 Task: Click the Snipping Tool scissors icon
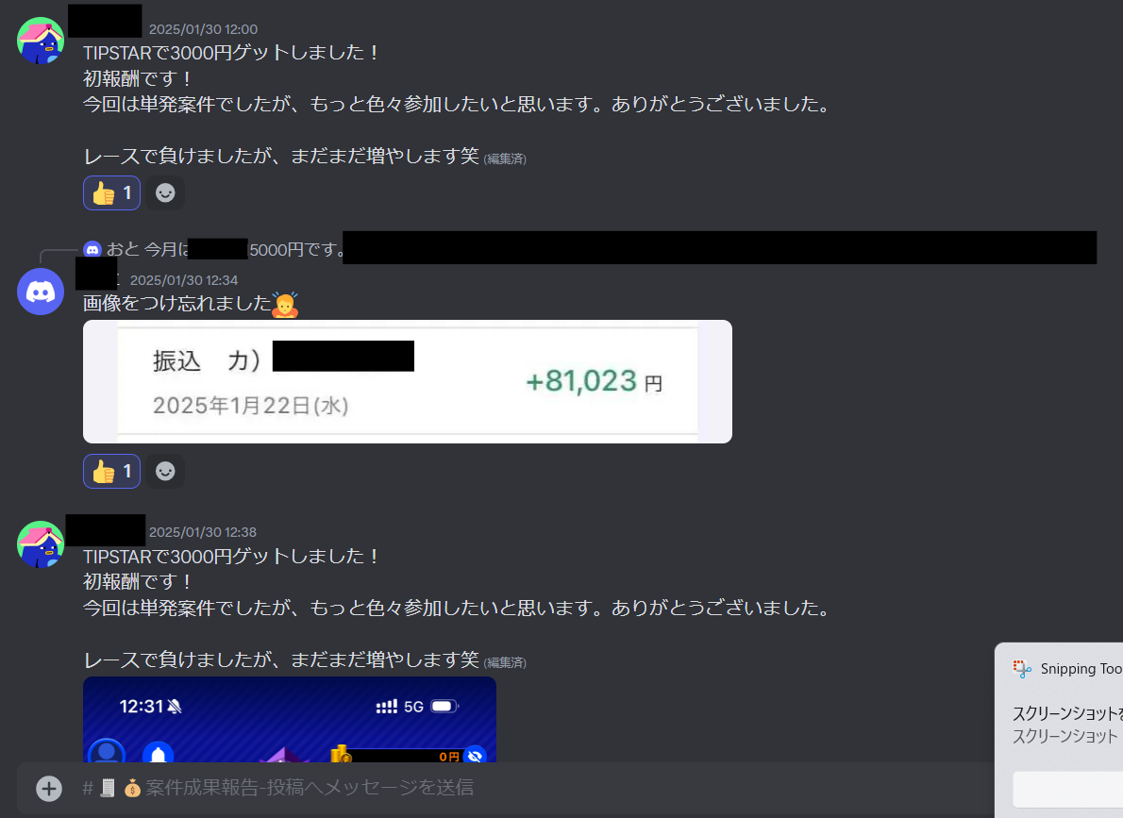pos(1022,669)
